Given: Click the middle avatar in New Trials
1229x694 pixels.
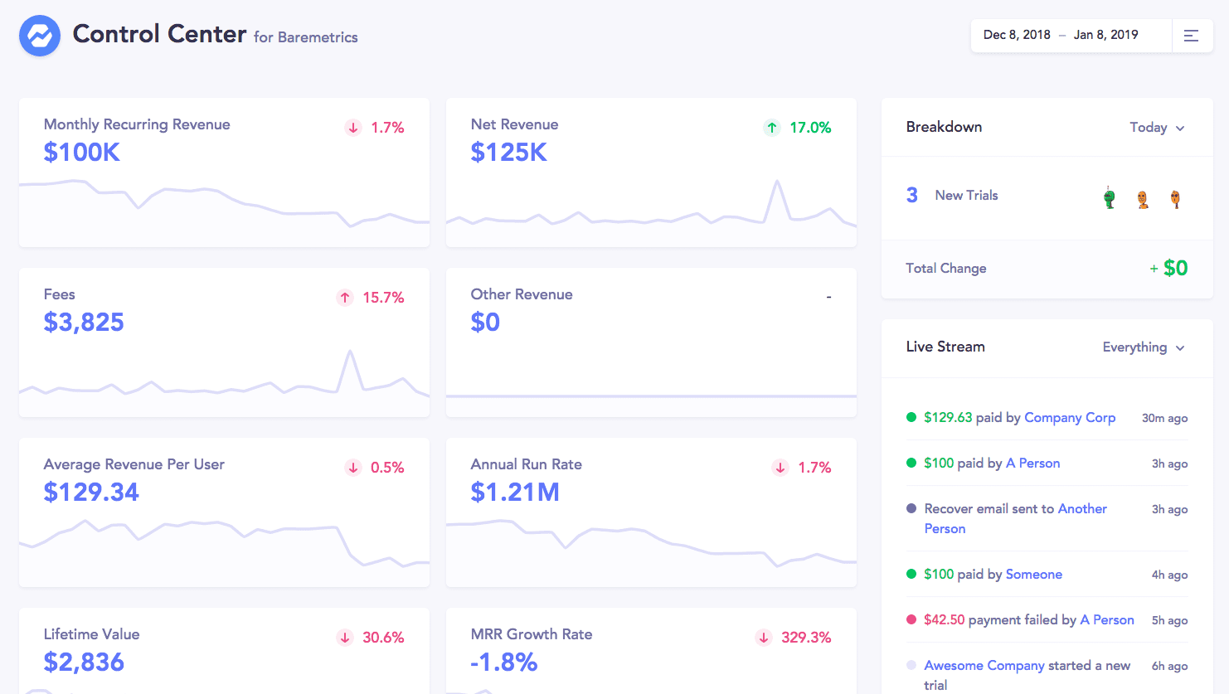Looking at the screenshot, I should pyautogui.click(x=1143, y=199).
